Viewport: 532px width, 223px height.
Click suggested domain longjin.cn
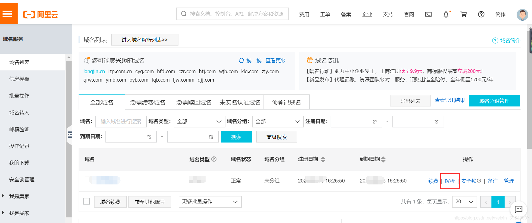pos(94,72)
